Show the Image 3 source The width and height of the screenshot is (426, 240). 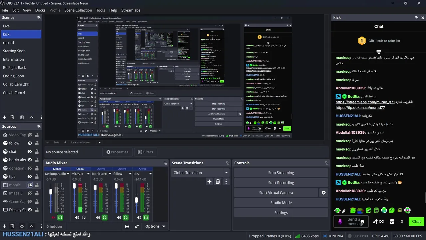coord(30,193)
